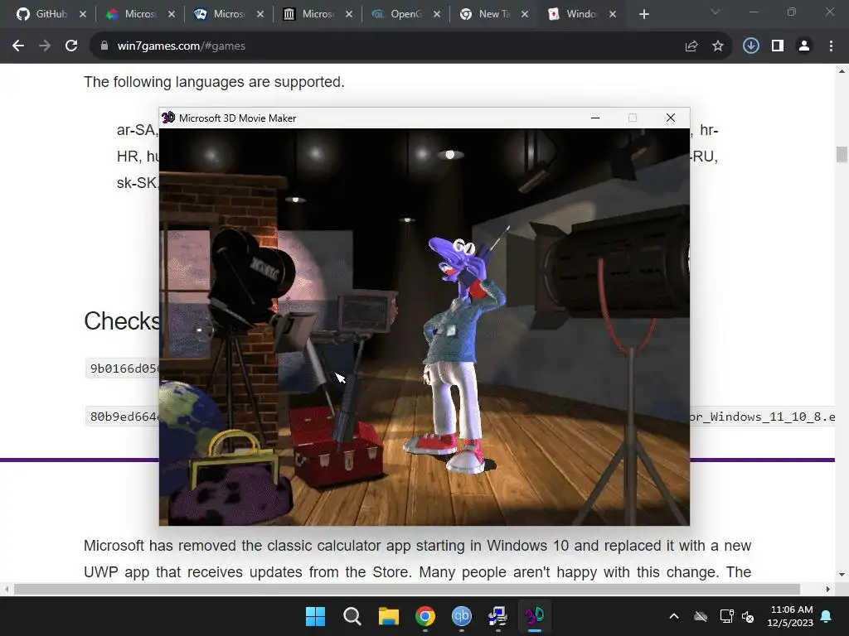Close the Microsoft 3D Movie Maker window
This screenshot has width=849, height=636.
tap(670, 118)
